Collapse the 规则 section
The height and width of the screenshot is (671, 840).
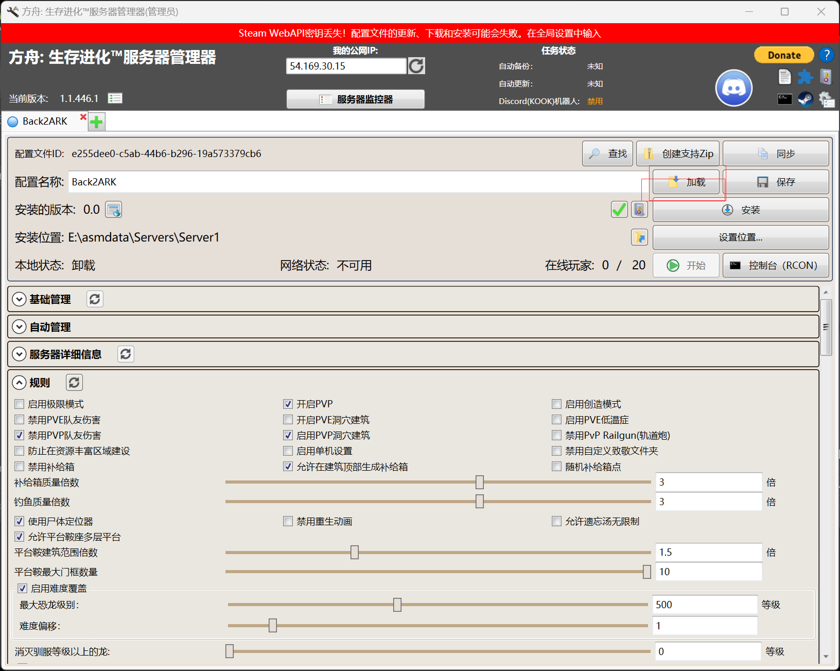point(19,383)
